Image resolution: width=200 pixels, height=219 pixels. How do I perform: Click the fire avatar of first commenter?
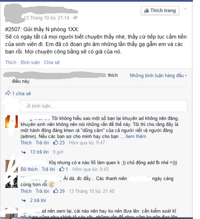click(x=12, y=121)
